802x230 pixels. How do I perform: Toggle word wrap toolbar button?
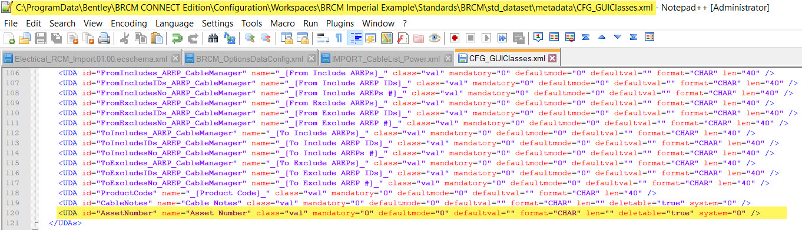tap(323, 38)
